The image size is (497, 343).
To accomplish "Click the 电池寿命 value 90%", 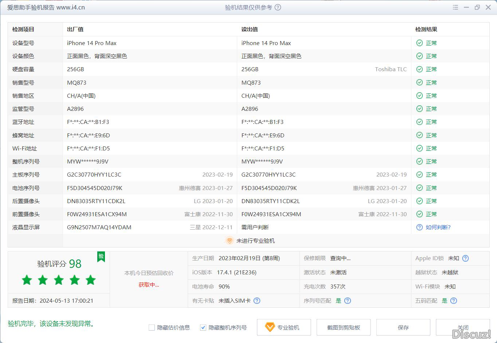I will tap(224, 286).
